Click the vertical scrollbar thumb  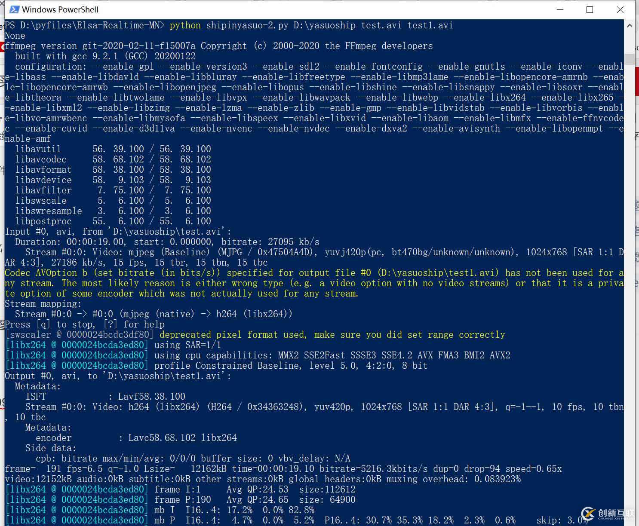(630, 59)
